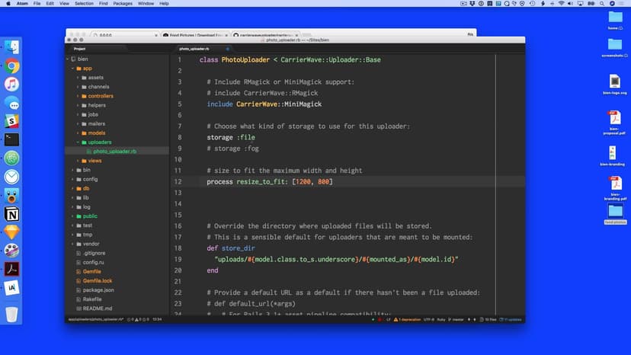Open Gemfile.lock in the project tree
Viewport: 631px width, 355px height.
coord(96,280)
